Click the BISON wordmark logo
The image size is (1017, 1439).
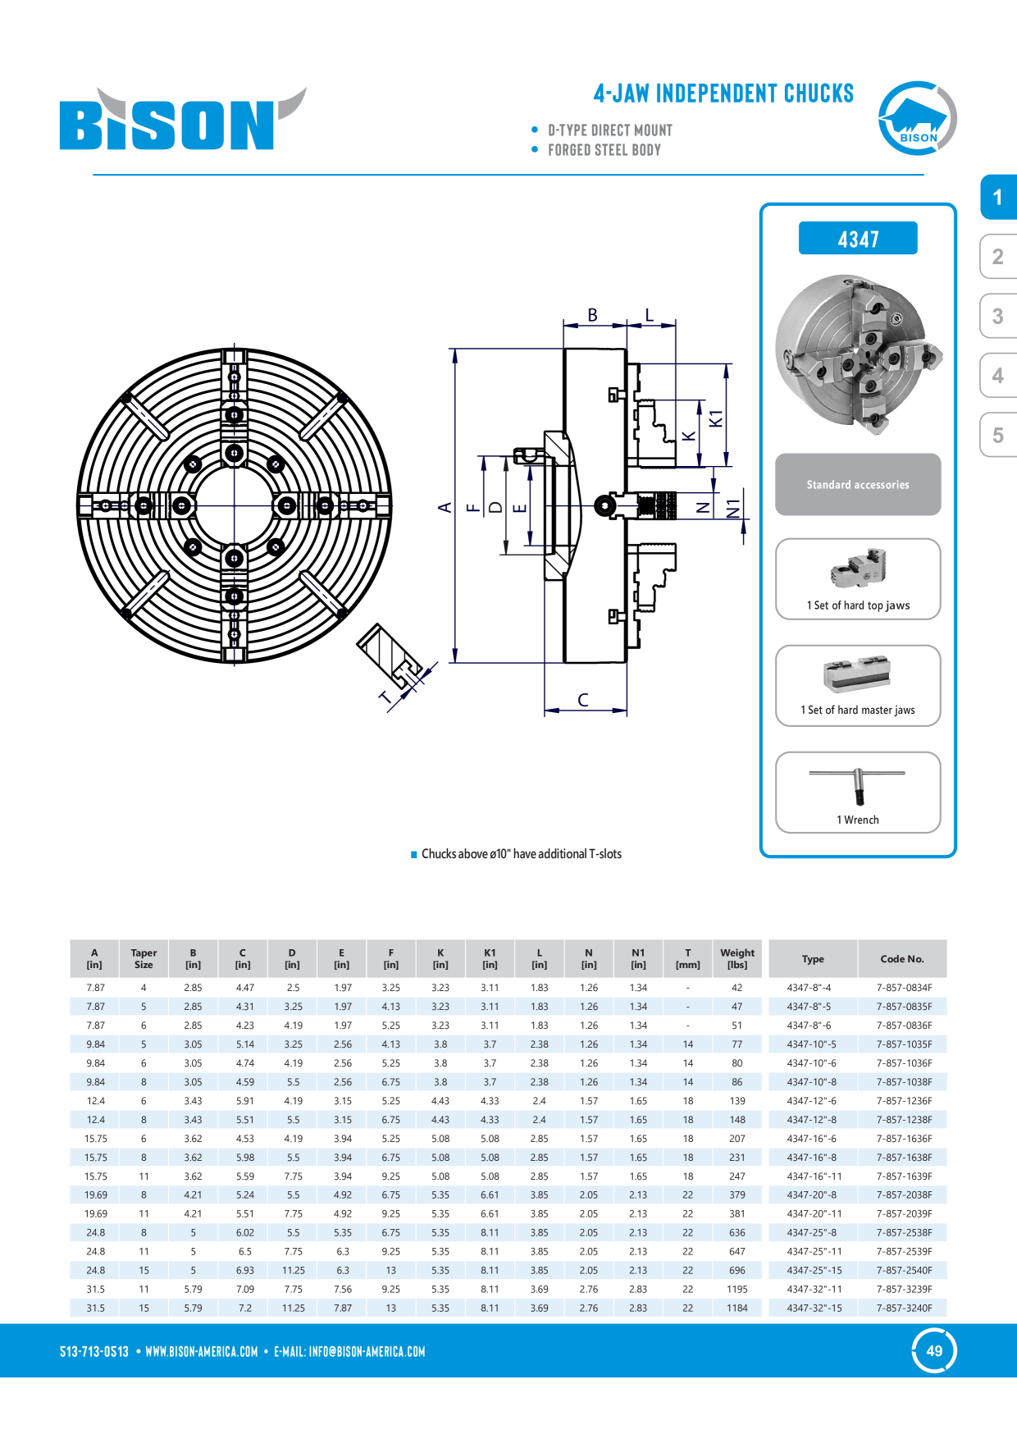pyautogui.click(x=183, y=120)
